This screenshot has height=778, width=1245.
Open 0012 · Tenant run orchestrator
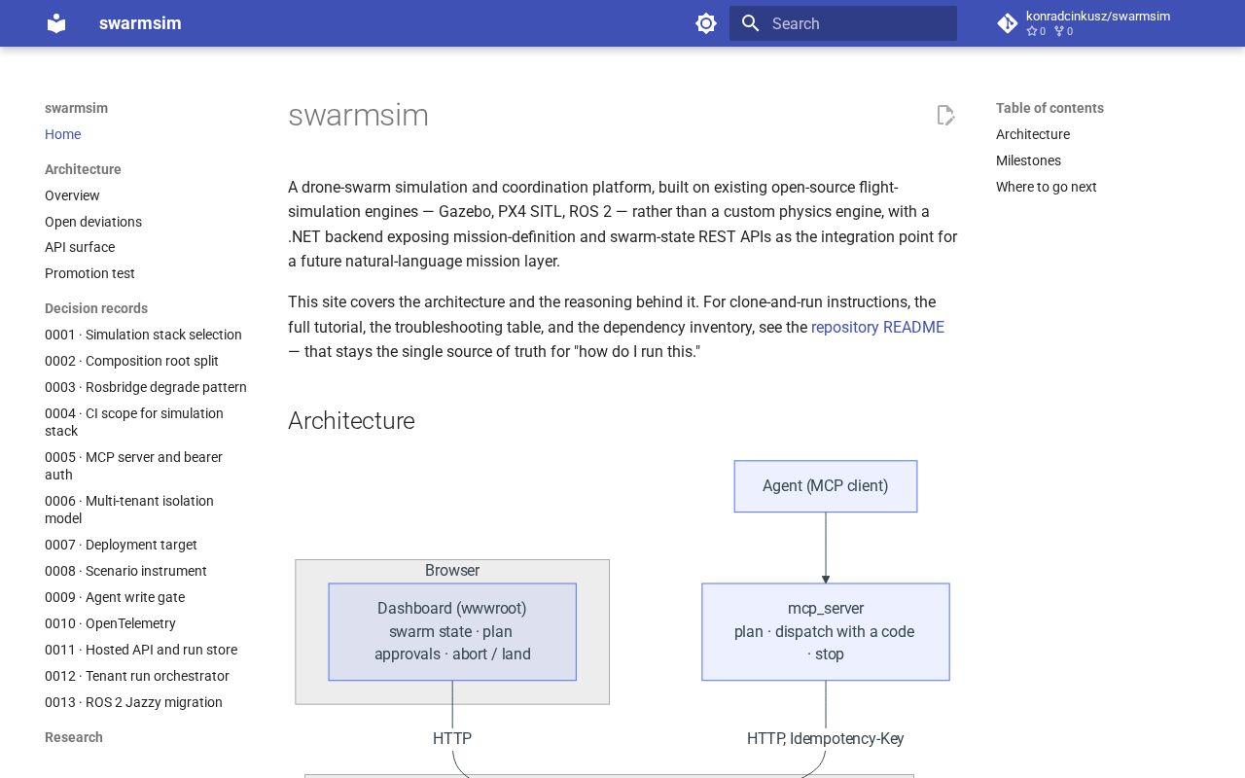pos(137,676)
